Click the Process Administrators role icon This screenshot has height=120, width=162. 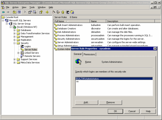pos(56,35)
